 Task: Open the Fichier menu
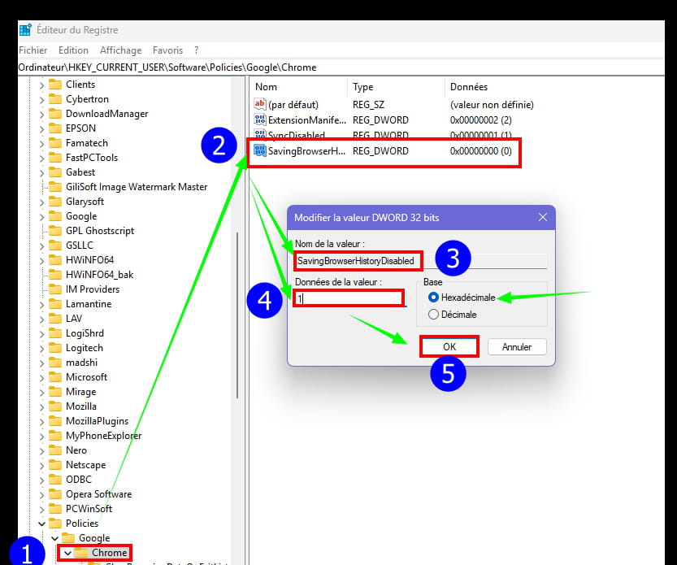point(33,50)
